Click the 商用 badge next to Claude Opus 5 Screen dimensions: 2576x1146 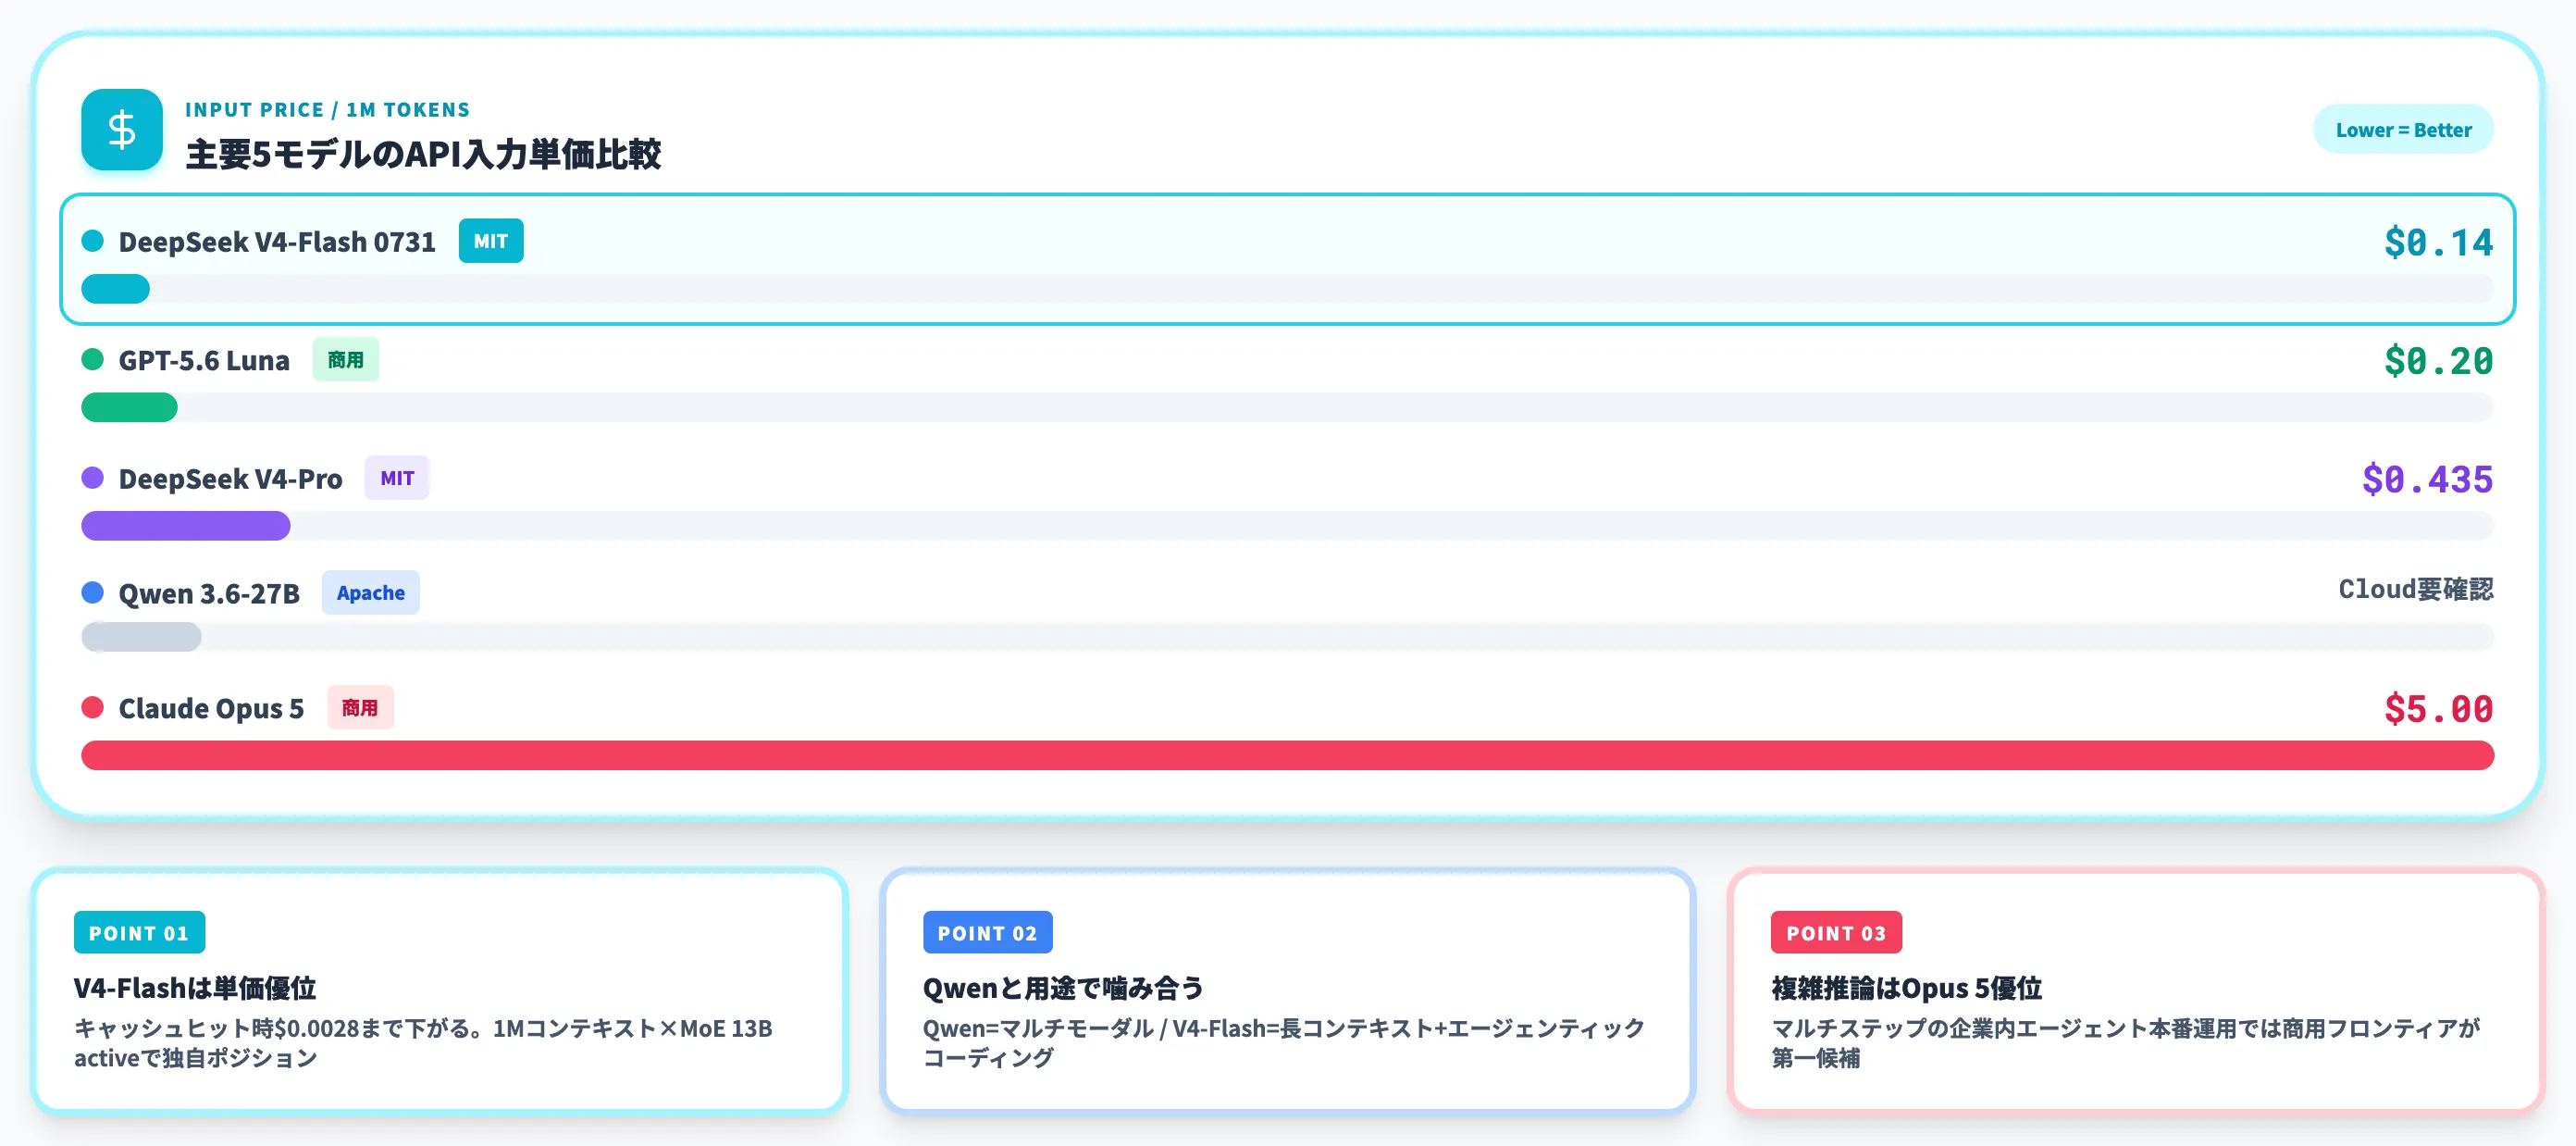(x=360, y=708)
